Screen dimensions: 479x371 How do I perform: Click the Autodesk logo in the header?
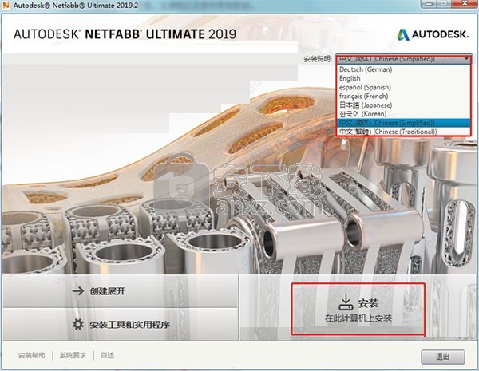pos(430,34)
